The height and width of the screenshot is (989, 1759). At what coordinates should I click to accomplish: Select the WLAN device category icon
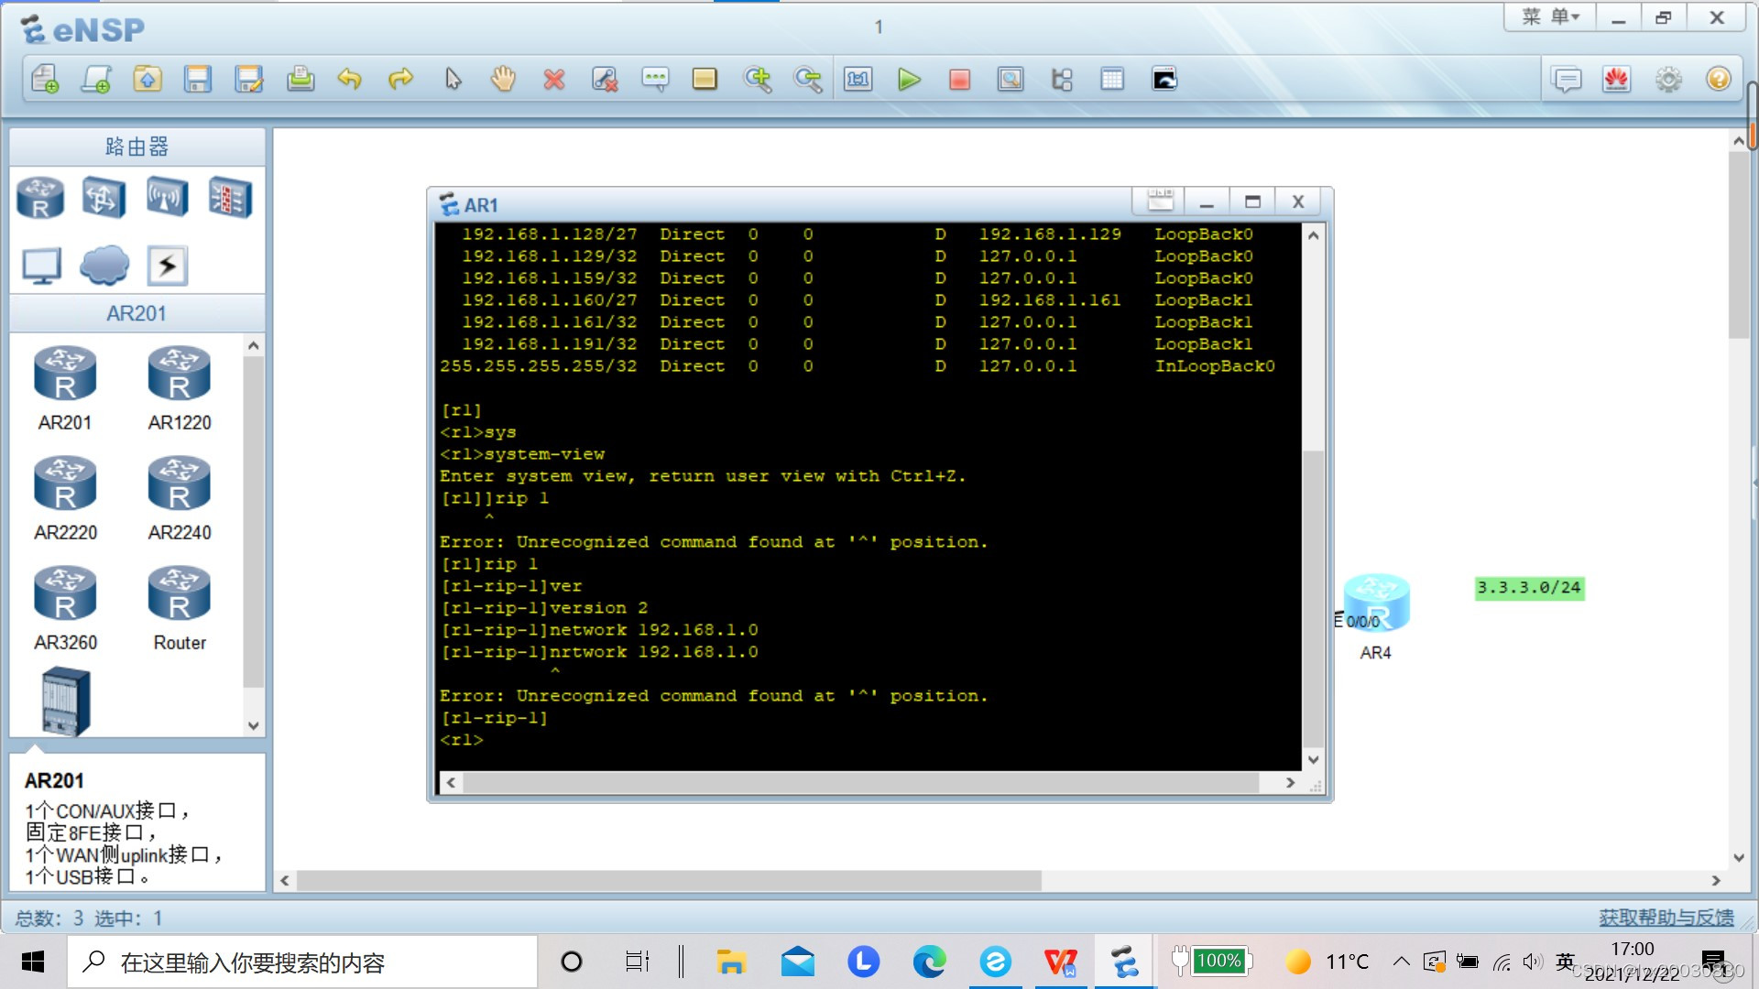(x=167, y=197)
